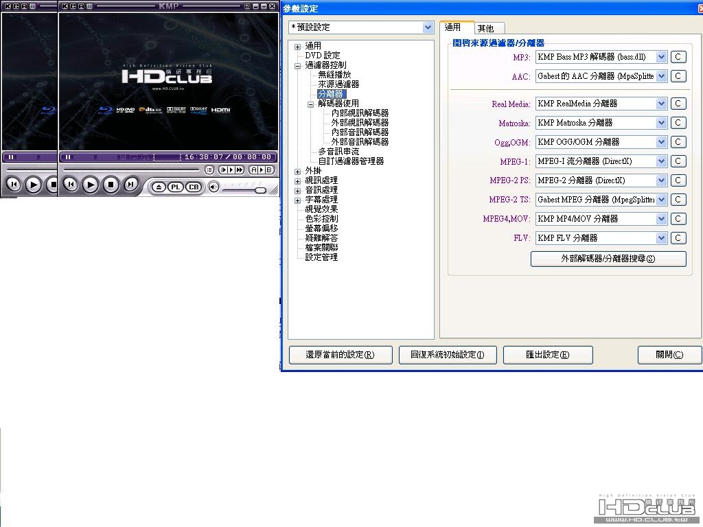Screen dimensions: 703x527
Task: Click the pause indicator in front KMP status bar
Action: pos(68,157)
